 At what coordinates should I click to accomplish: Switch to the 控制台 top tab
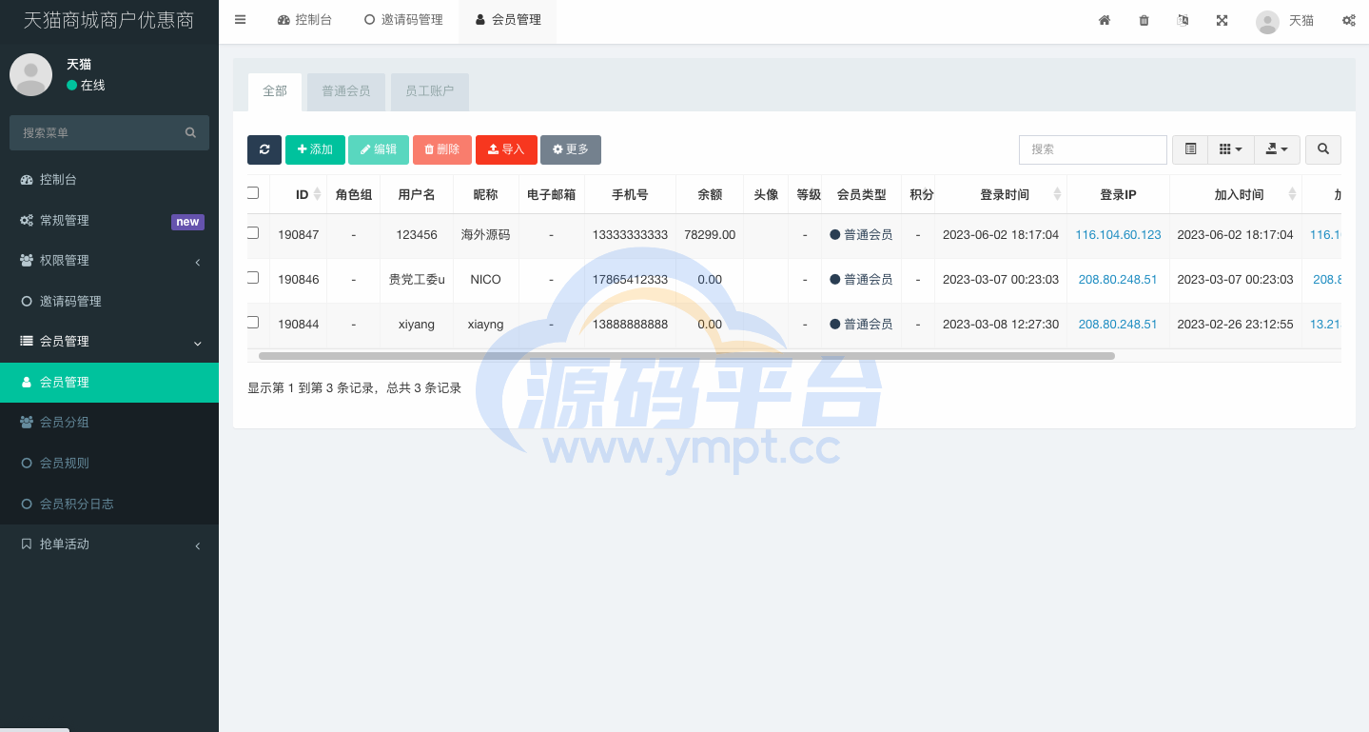point(304,20)
